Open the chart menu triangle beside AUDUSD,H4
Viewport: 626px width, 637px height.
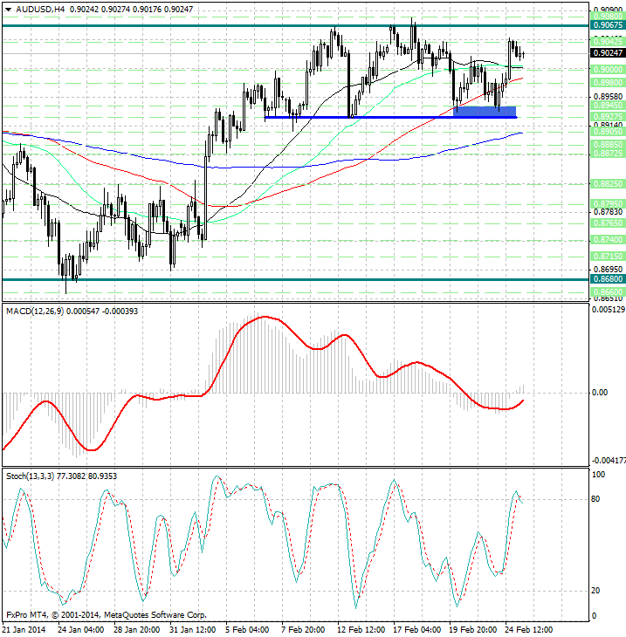pyautogui.click(x=8, y=10)
